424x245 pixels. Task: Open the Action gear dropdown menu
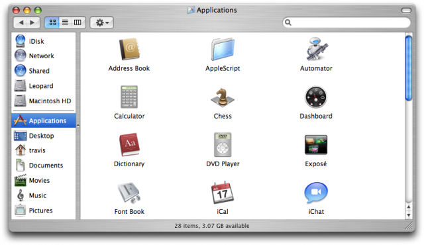coord(101,23)
